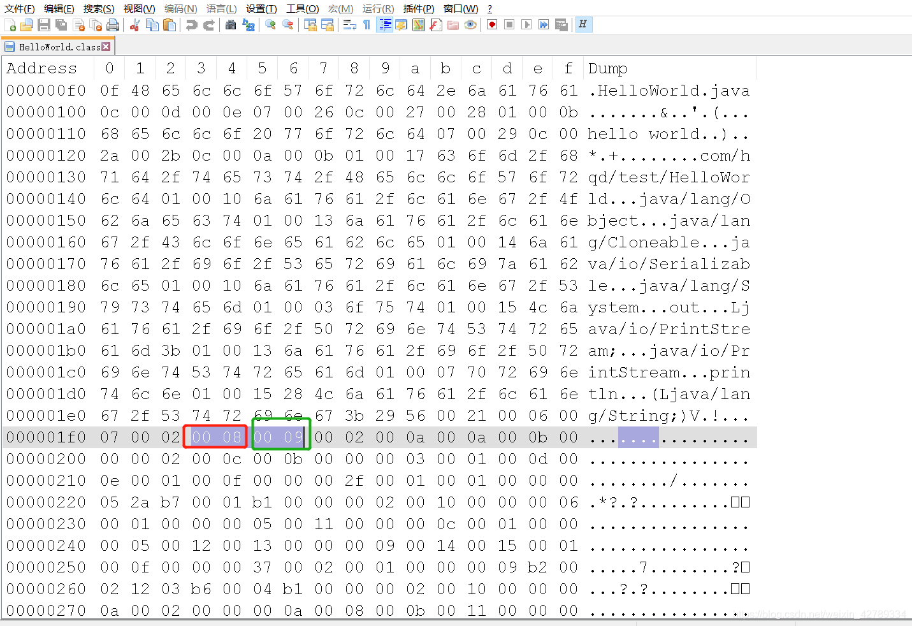Open Folder as Workspace icon
Viewport: 912px width, 626px height.
point(453,25)
